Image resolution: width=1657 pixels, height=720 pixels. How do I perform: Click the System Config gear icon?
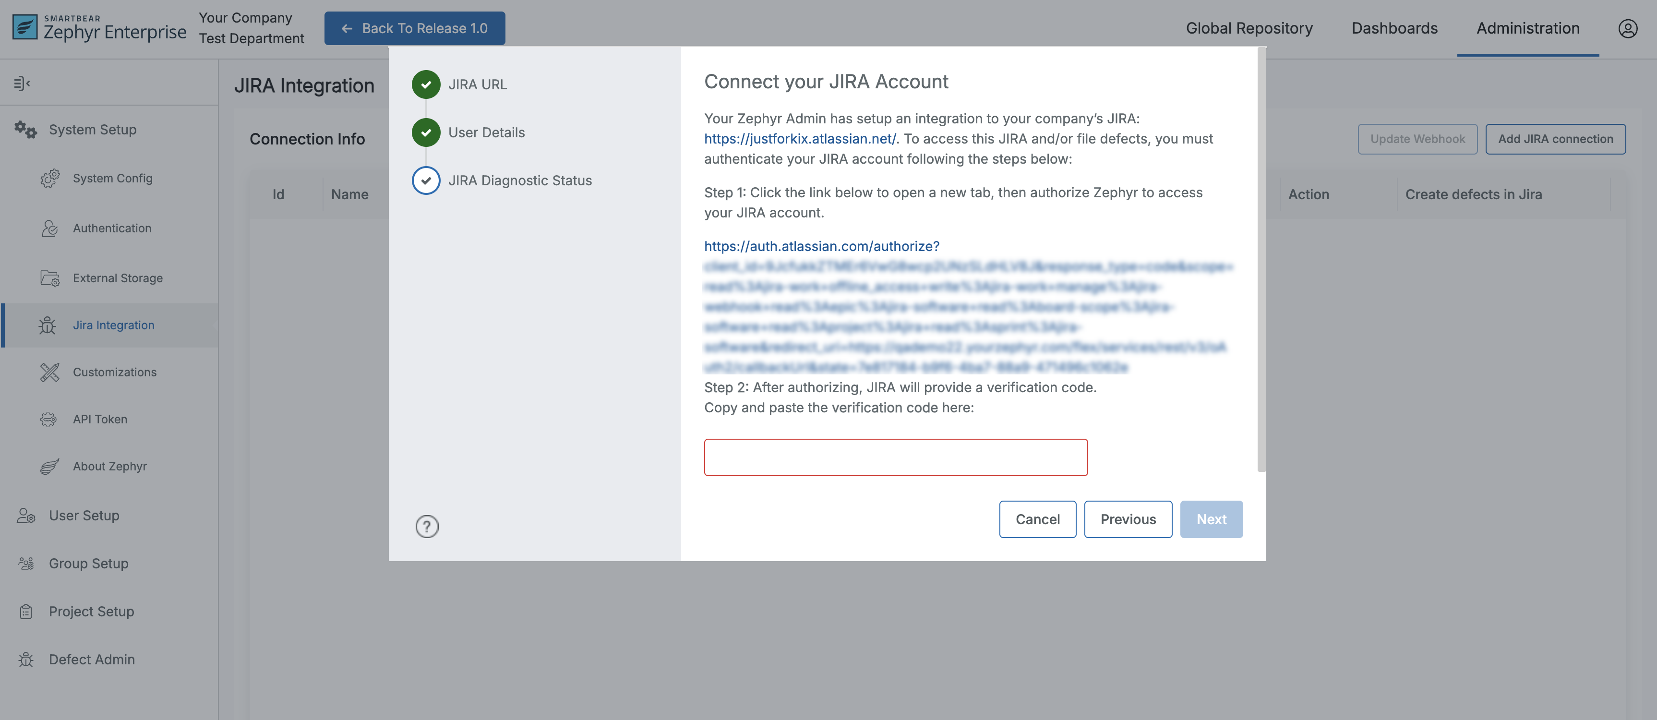[49, 178]
